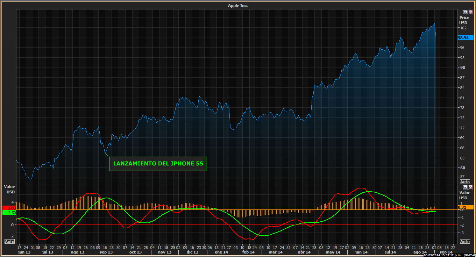Click the abr 14 month label
Image resolution: width=476 pixels, height=257 pixels.
click(x=304, y=252)
